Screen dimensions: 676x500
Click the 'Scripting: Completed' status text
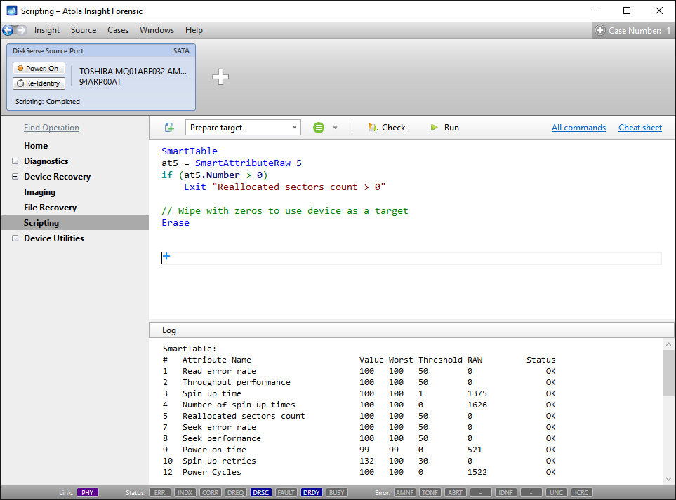48,102
